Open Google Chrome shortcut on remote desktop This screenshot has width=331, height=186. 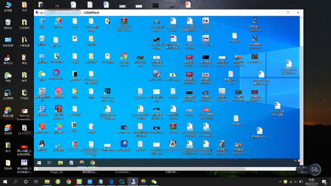coord(123,57)
